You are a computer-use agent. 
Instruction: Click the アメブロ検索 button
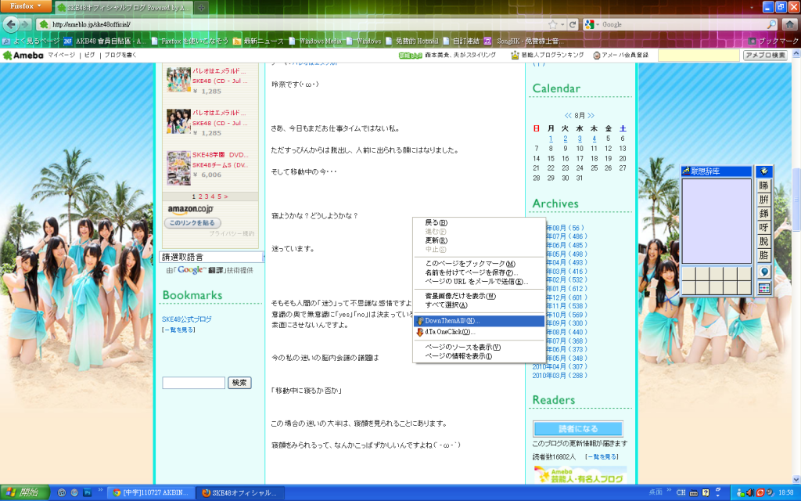[x=764, y=56]
